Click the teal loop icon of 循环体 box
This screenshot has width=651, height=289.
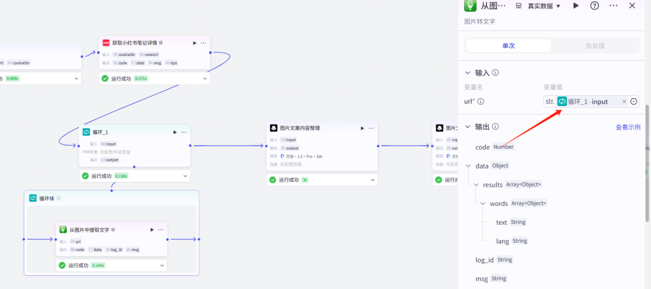pos(33,198)
